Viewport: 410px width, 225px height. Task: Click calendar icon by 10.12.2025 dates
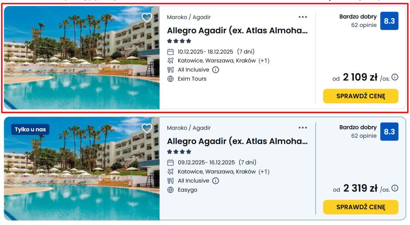pyautogui.click(x=170, y=52)
